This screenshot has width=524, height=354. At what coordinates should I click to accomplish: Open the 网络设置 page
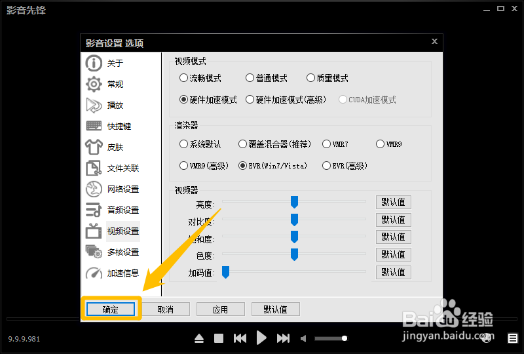click(123, 189)
